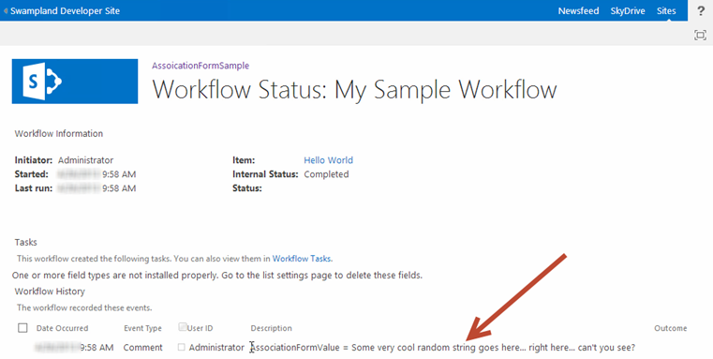Viewport: 713px width, 359px height.
Task: Sort by the Date Occurred column header
Action: (62, 328)
